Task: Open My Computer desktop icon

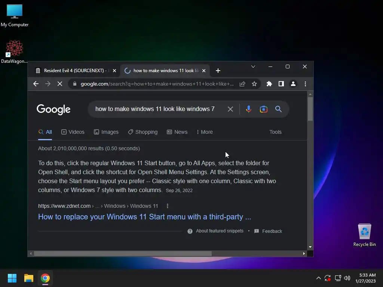Action: tap(15, 15)
